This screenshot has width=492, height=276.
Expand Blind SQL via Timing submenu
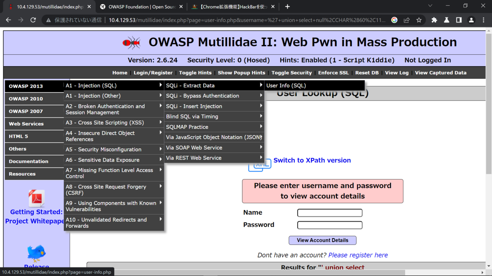(x=214, y=117)
